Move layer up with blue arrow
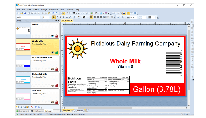The image size is (206, 118). pyautogui.click(x=36, y=107)
